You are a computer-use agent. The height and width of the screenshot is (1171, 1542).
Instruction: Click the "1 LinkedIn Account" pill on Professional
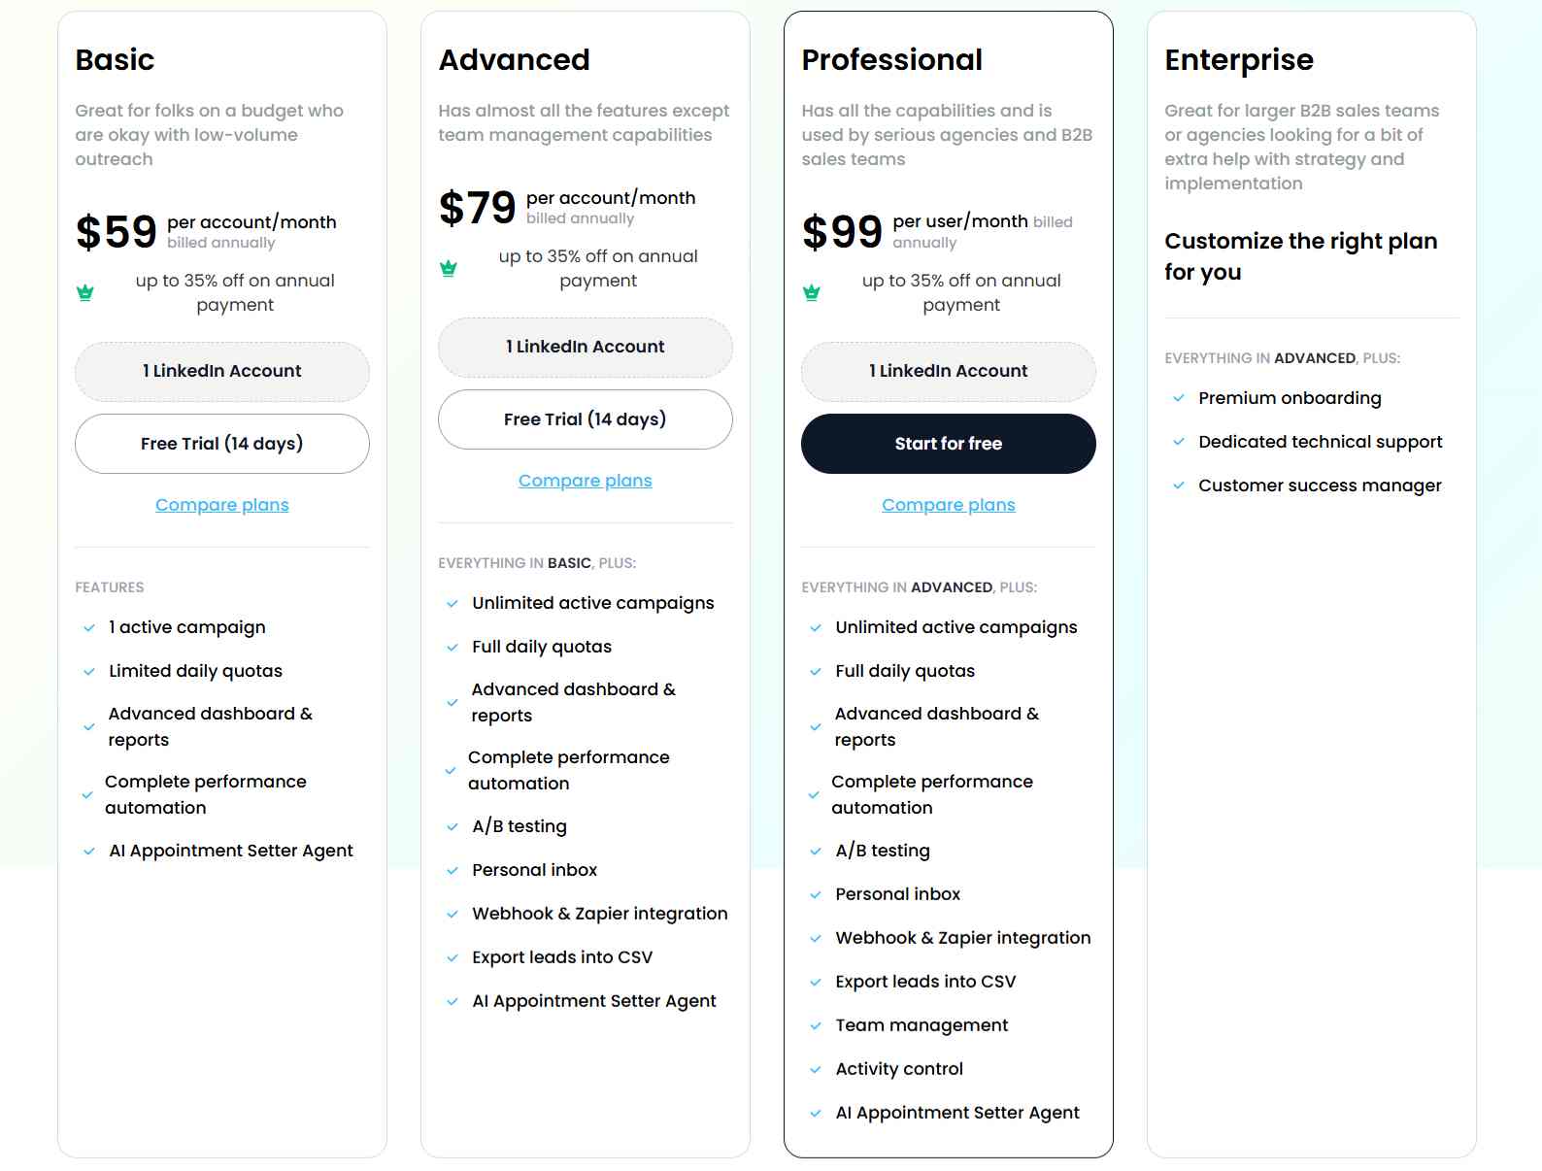948,371
